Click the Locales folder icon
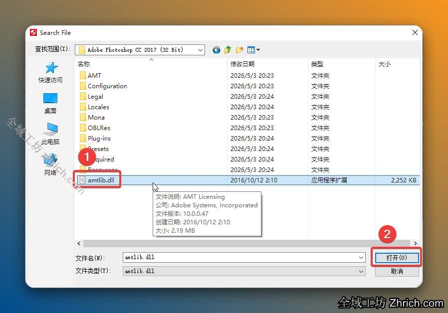 (83, 107)
